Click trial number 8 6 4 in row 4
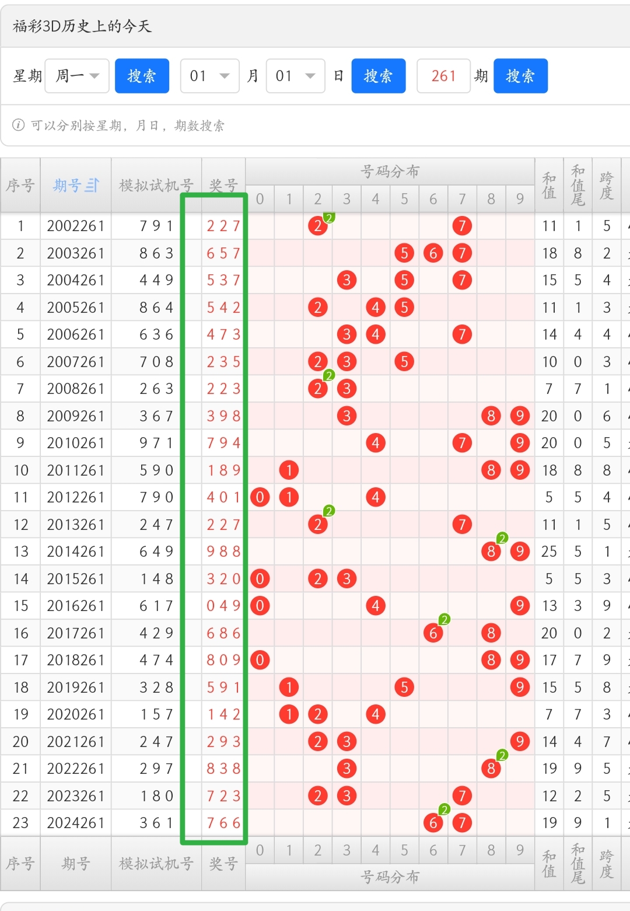This screenshot has width=630, height=911. [x=156, y=308]
